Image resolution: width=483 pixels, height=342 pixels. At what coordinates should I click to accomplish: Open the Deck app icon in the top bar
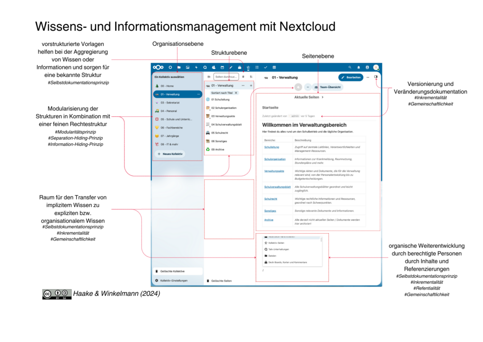click(x=239, y=67)
